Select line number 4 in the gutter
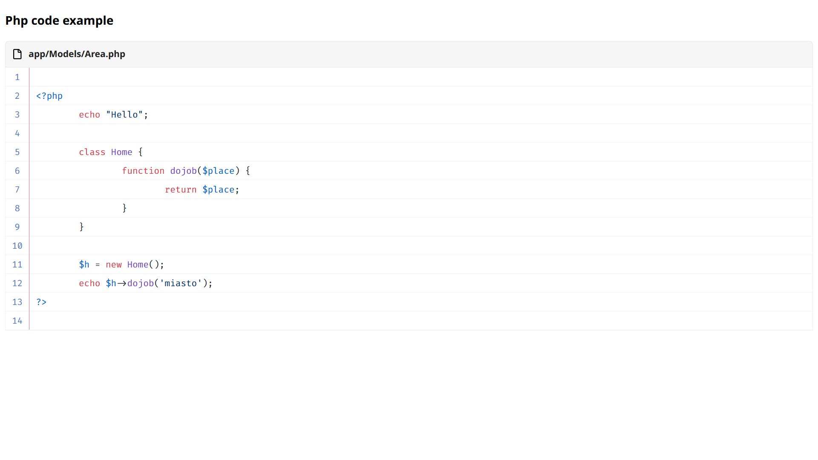818x460 pixels. point(17,133)
